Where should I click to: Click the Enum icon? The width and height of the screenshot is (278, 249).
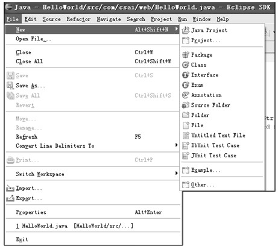[186, 85]
